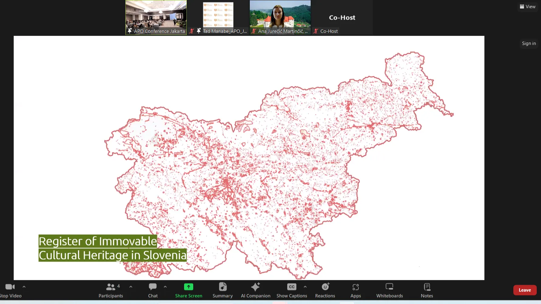The height and width of the screenshot is (304, 541).
Task: Expand the captions options caret
Action: 305,287
